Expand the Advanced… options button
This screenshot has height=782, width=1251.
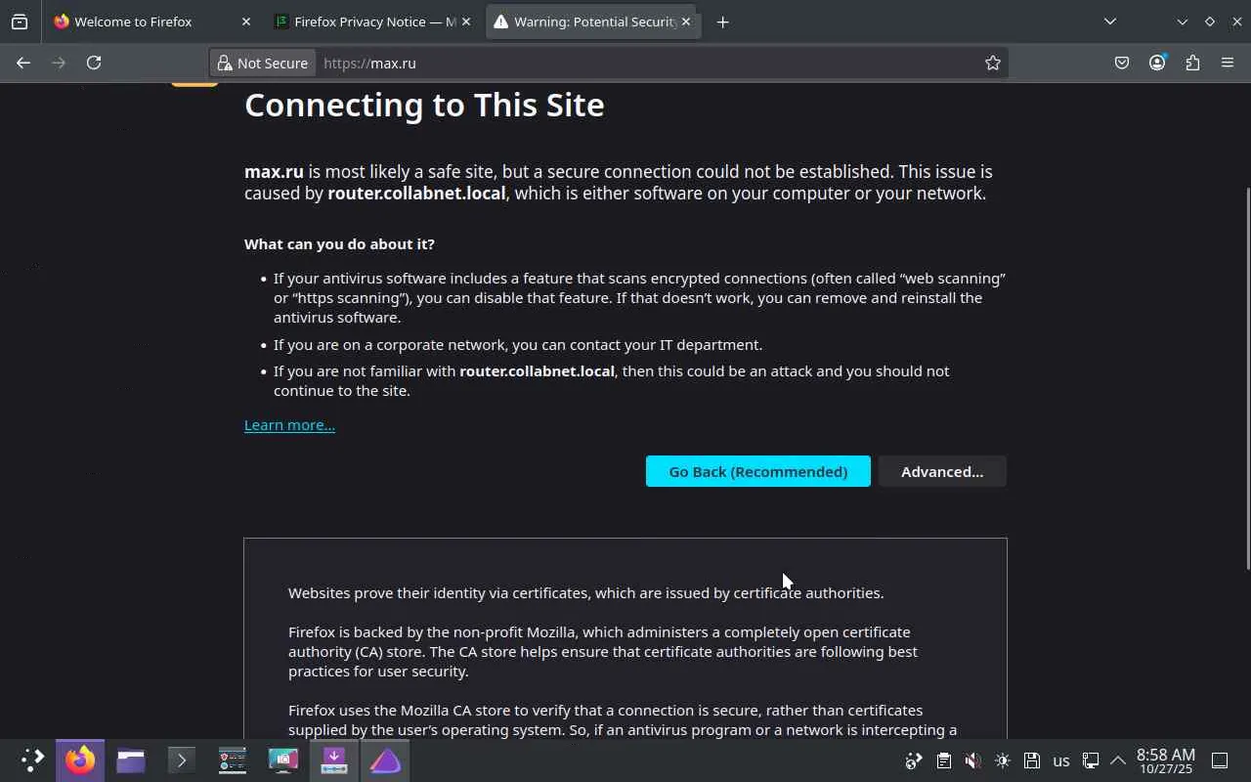(942, 471)
